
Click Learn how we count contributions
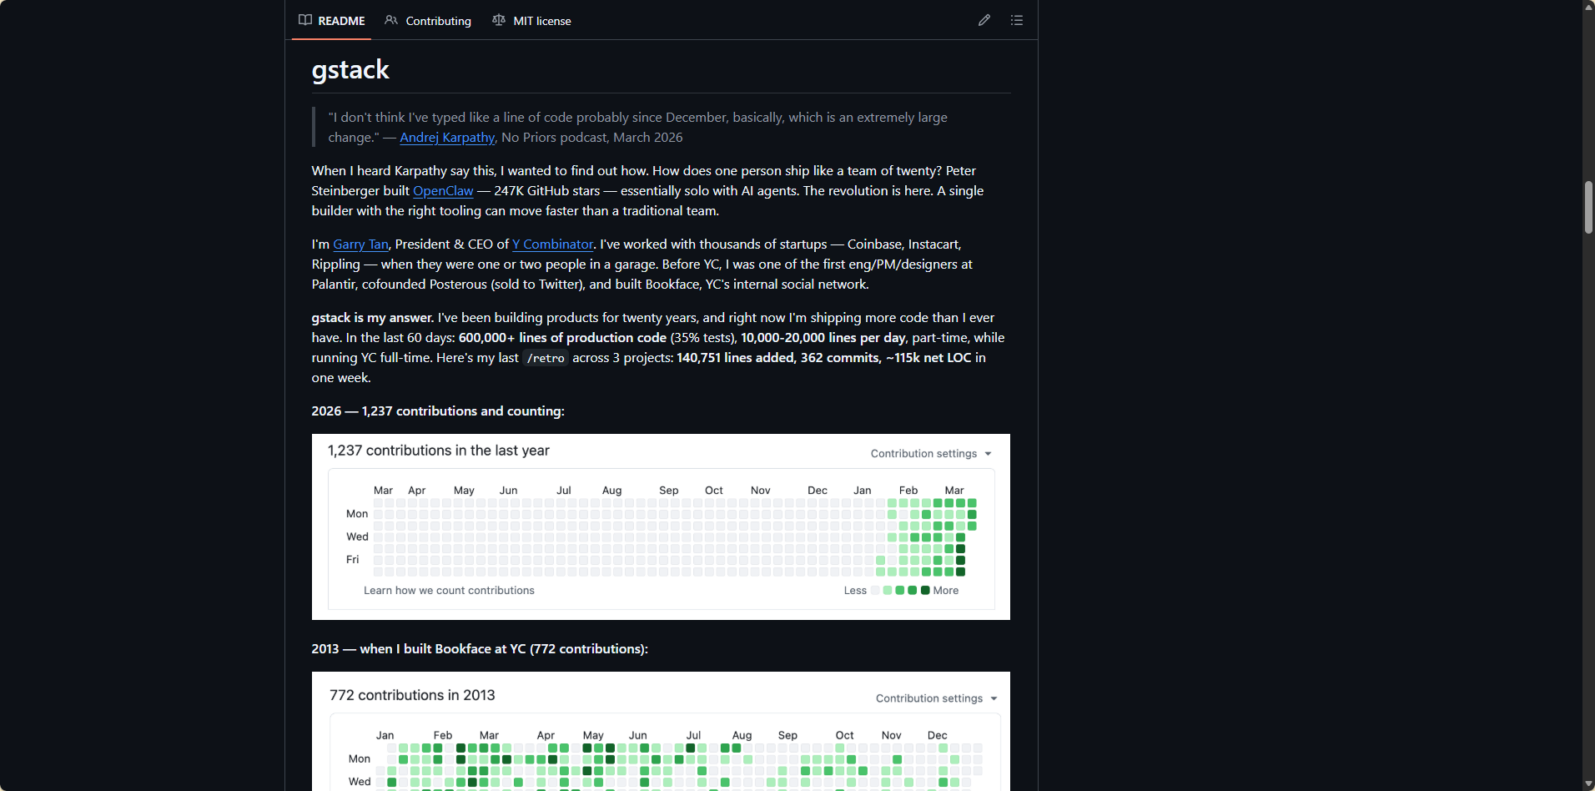point(449,591)
